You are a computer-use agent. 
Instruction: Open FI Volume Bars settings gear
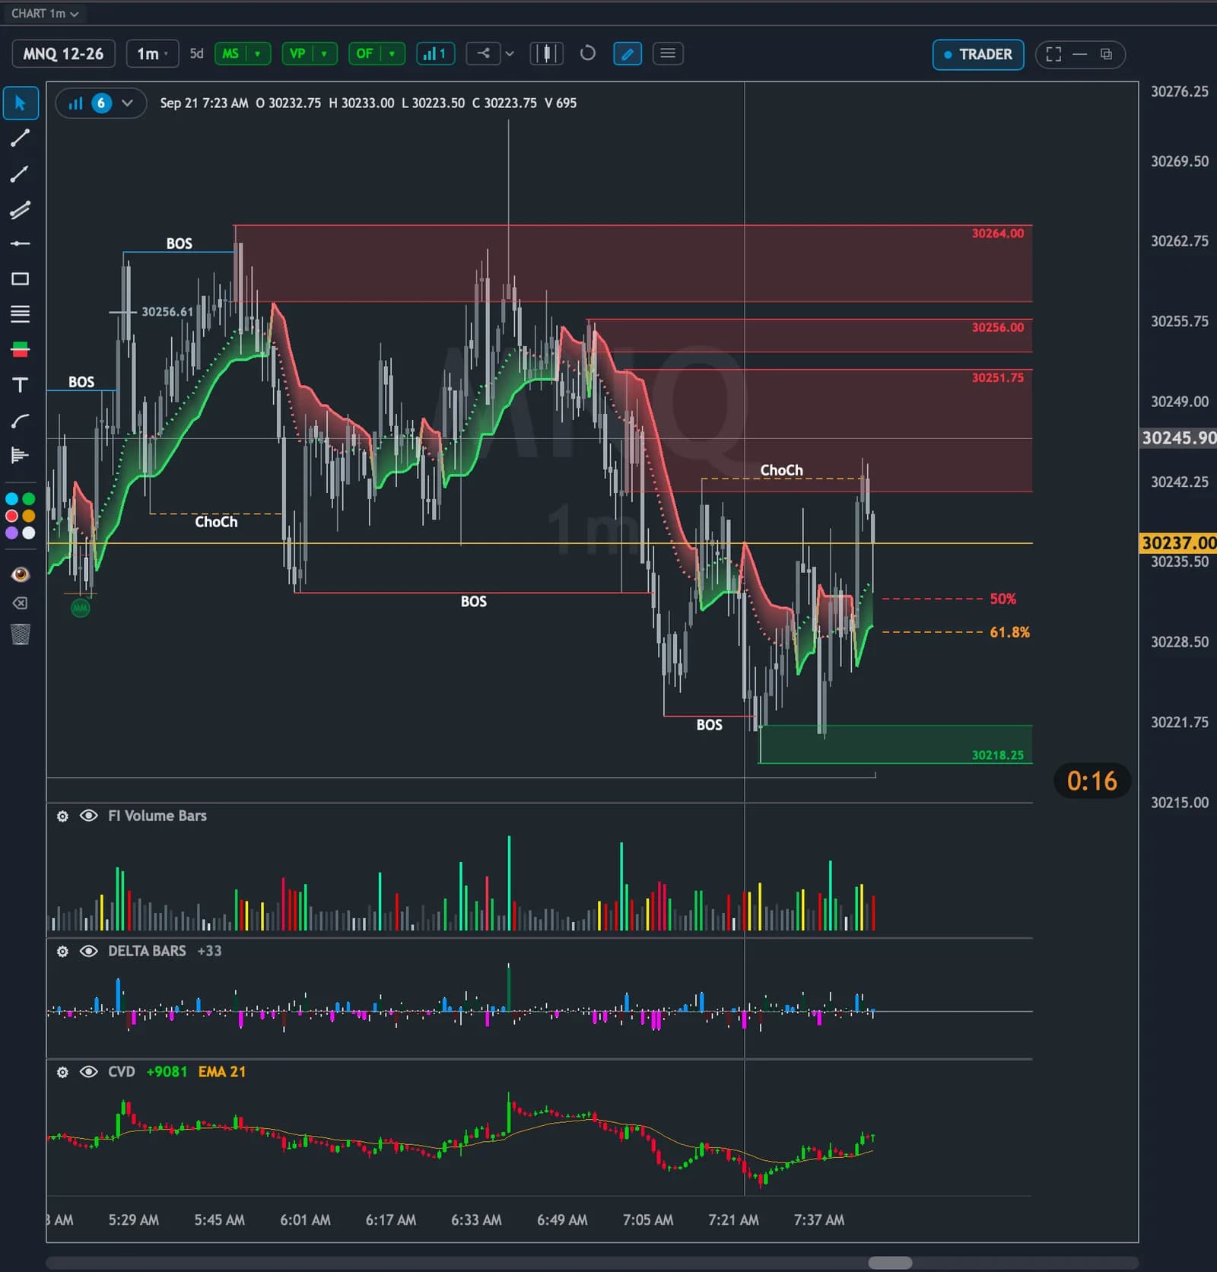(x=62, y=816)
